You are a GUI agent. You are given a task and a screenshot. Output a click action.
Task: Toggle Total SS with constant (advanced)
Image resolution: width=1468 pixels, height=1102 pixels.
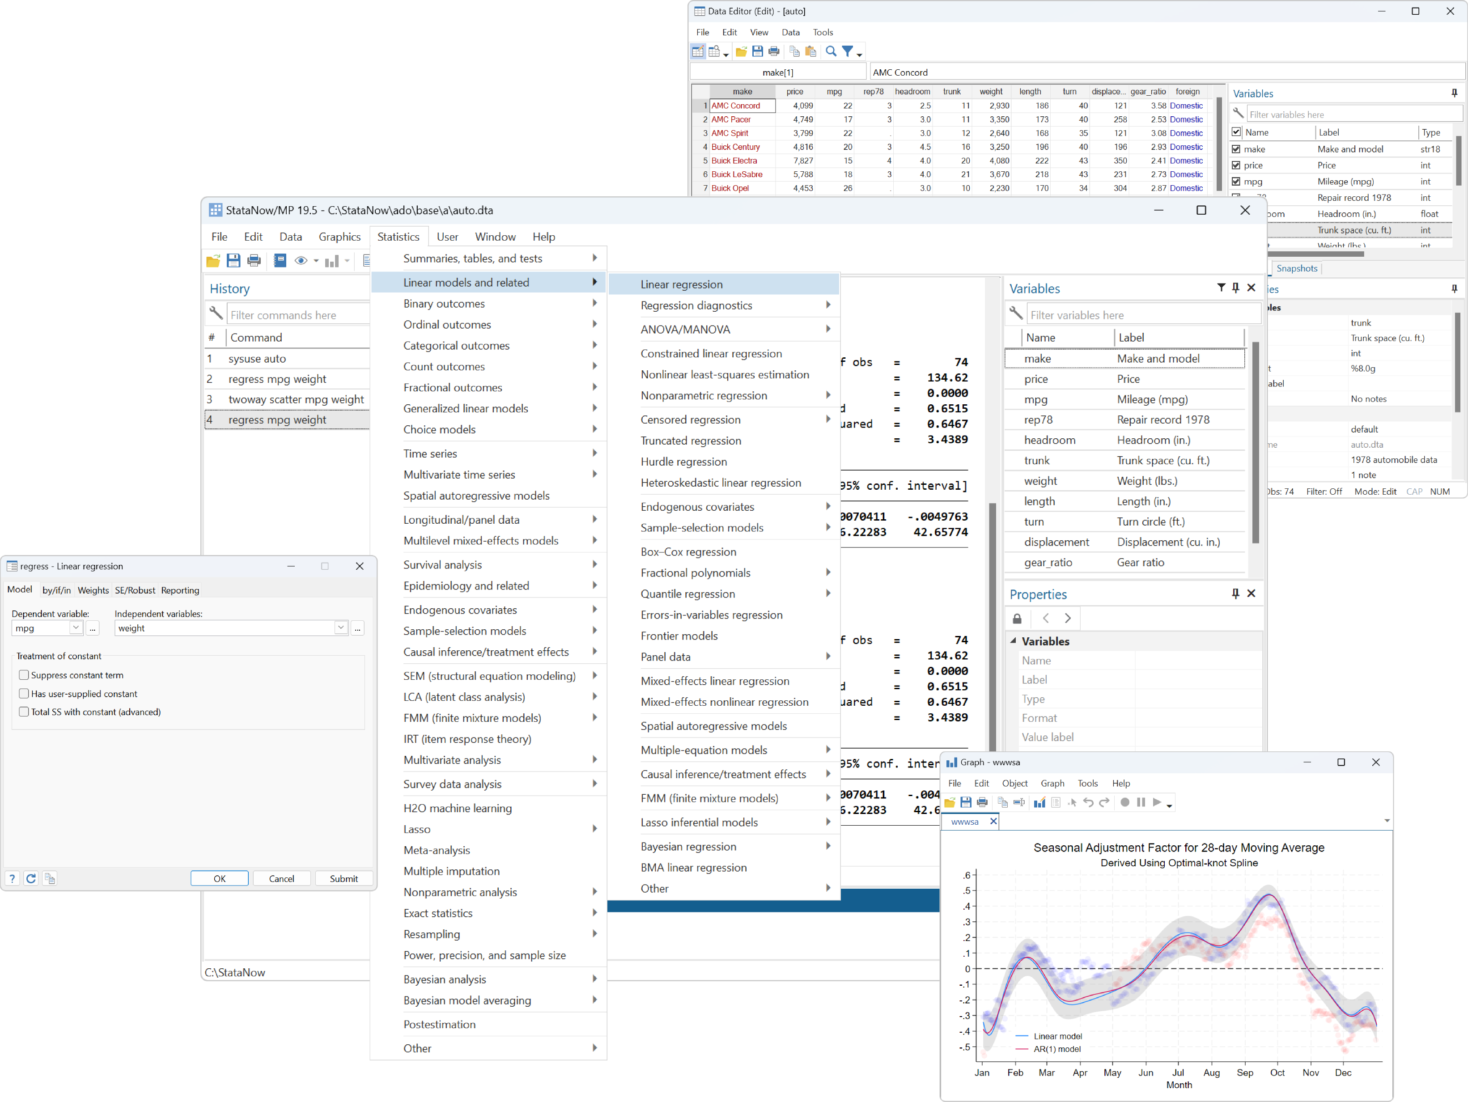pos(25,711)
